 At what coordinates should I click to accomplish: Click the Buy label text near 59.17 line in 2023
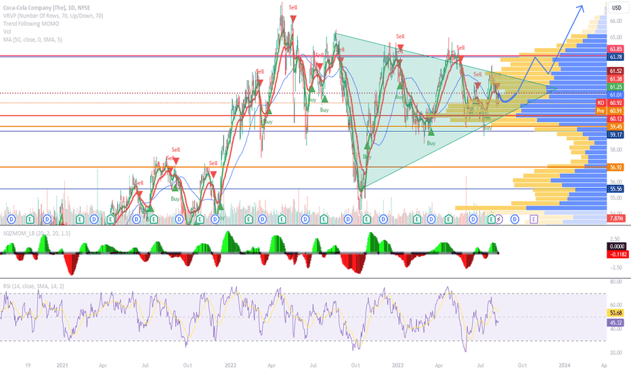(431, 143)
